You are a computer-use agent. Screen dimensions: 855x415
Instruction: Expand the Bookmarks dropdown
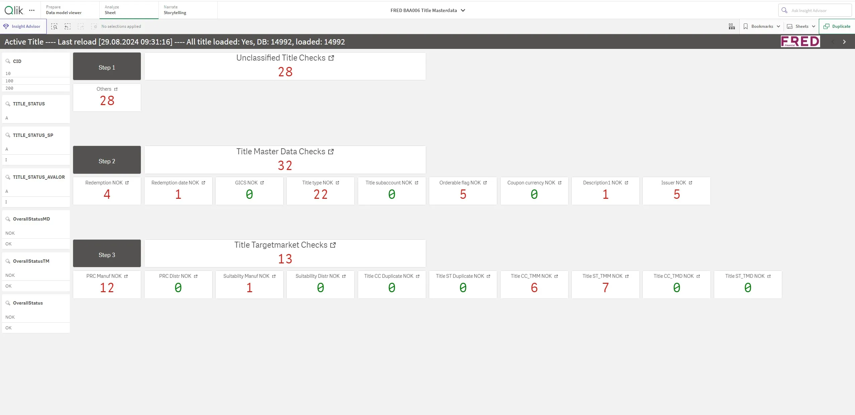point(778,26)
